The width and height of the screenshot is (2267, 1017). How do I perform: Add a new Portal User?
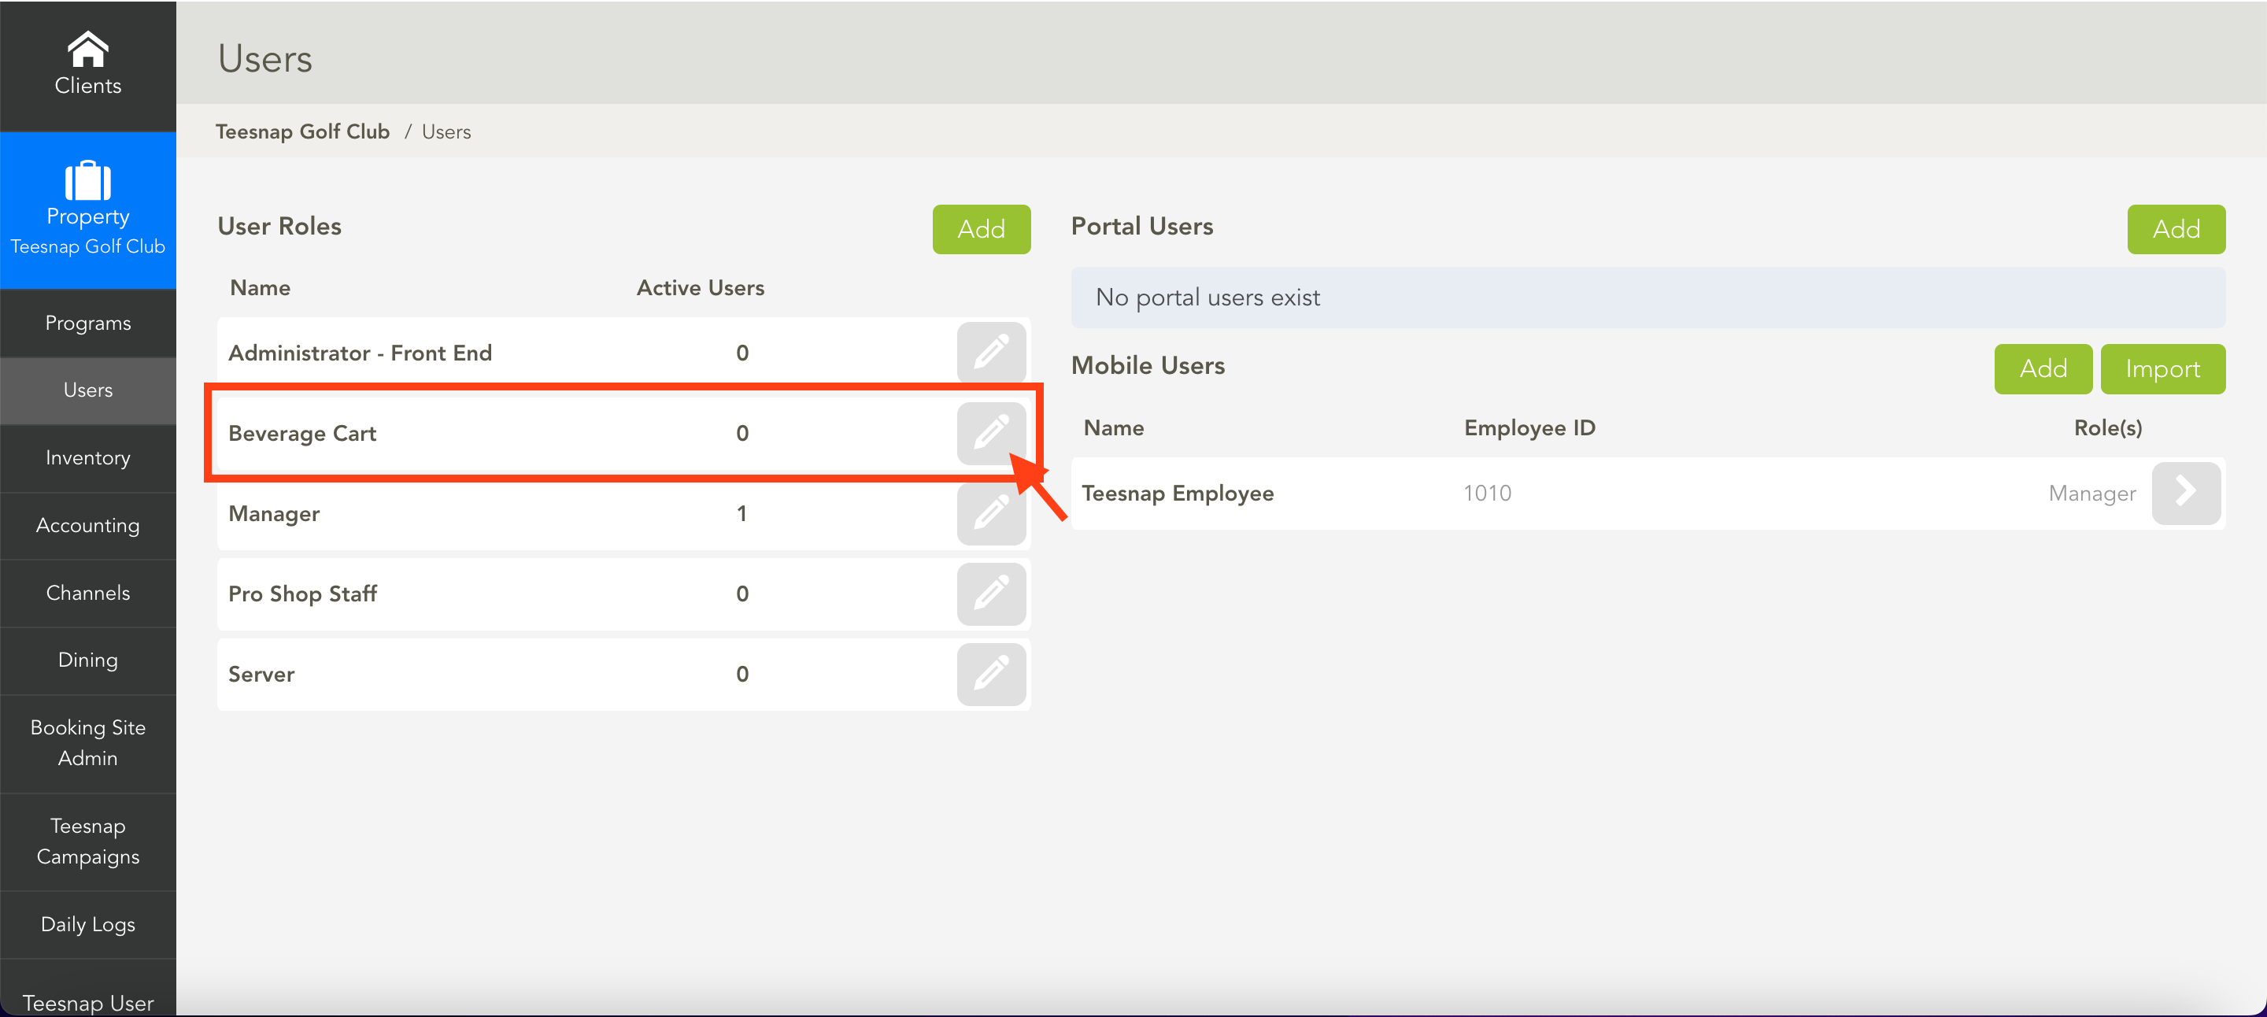tap(2176, 229)
